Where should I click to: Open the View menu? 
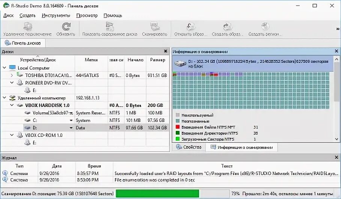point(87,16)
